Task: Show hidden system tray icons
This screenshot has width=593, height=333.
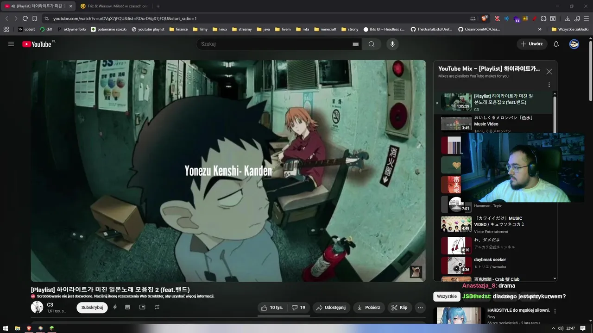Action: coord(554,328)
